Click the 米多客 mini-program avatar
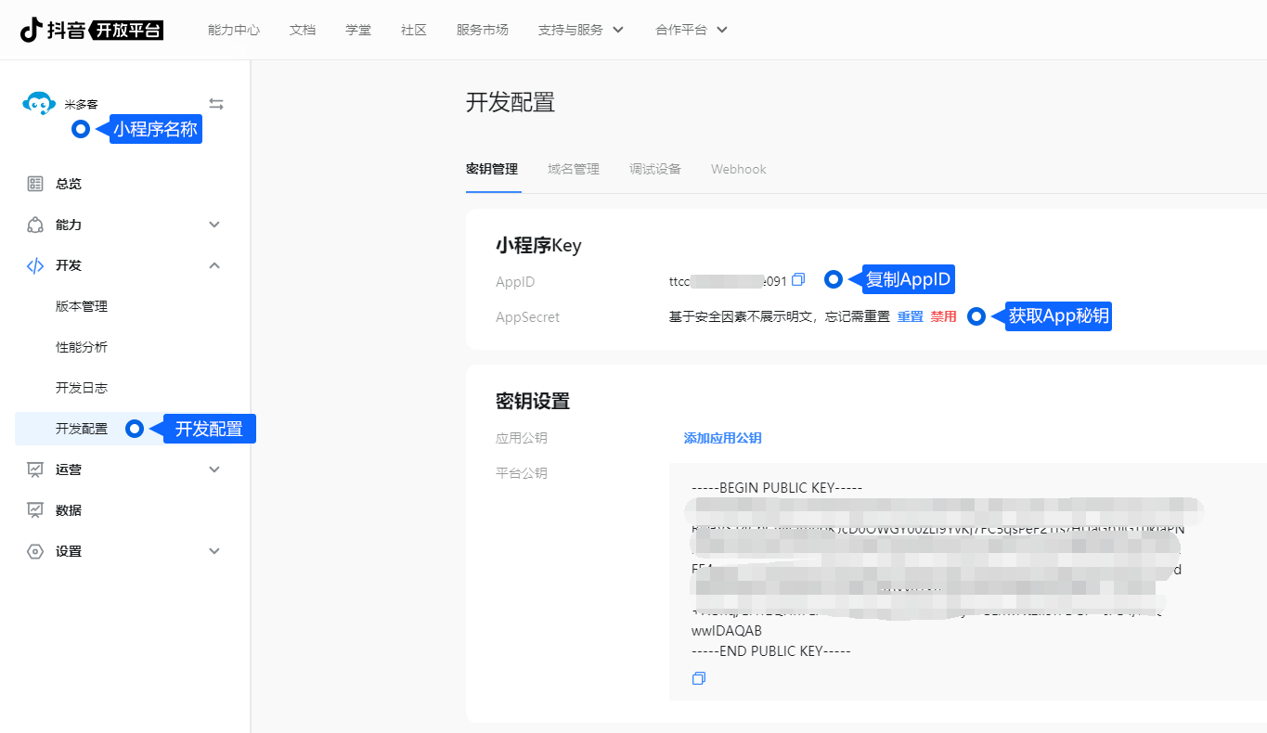 tap(39, 104)
